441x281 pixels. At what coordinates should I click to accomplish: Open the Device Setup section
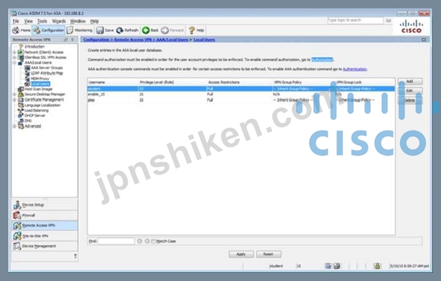tap(45, 205)
